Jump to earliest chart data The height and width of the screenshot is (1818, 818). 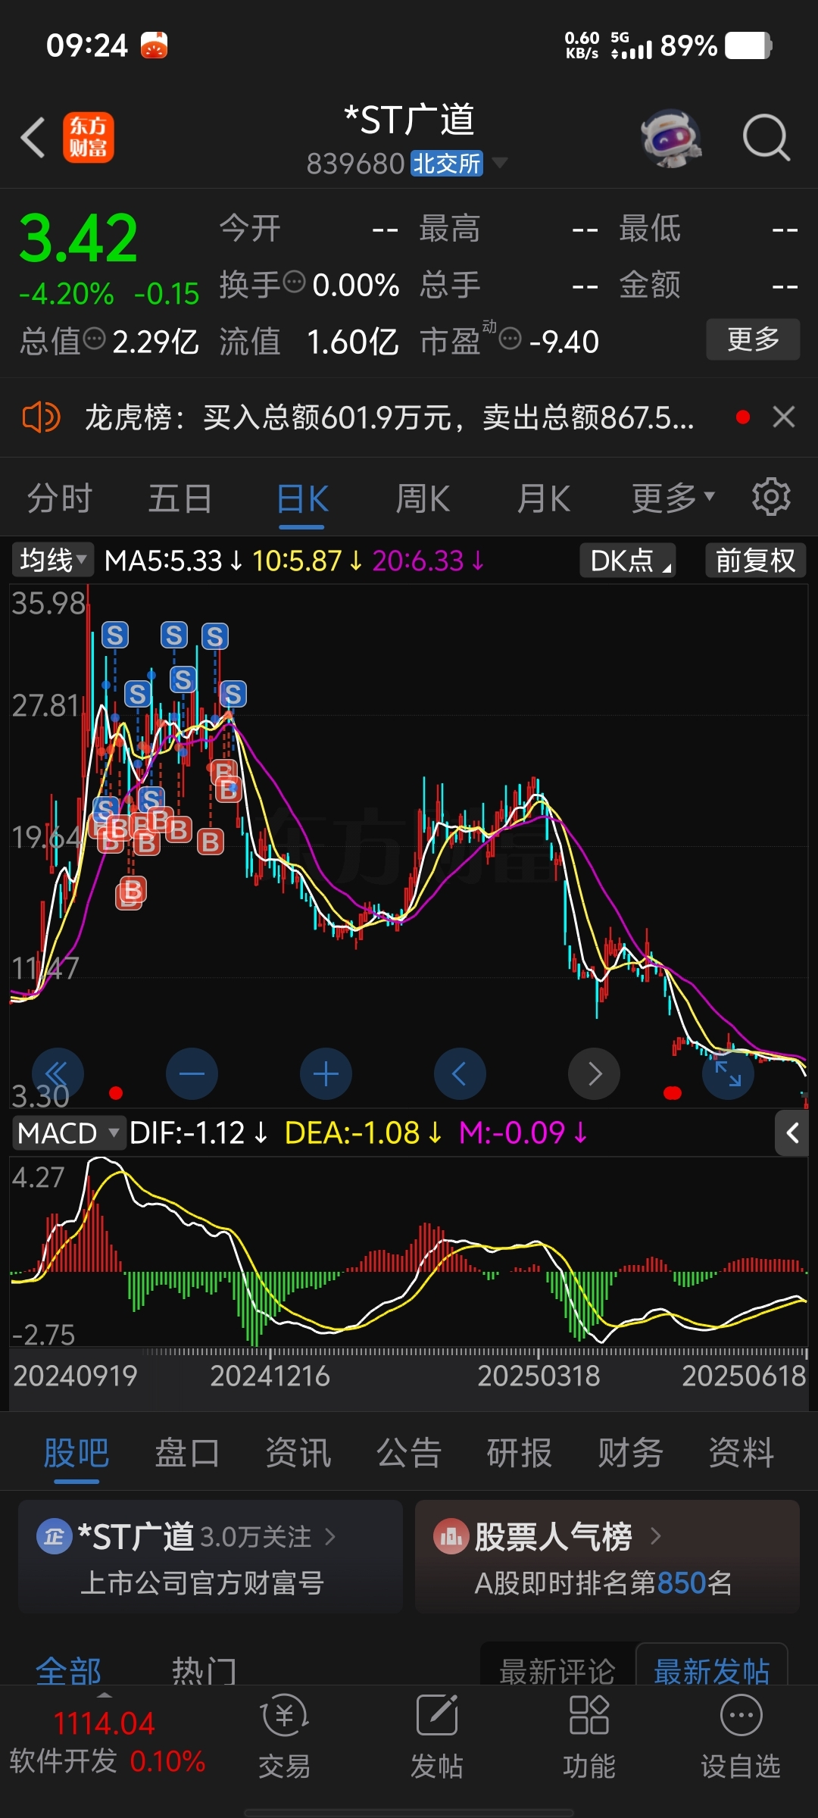coord(58,1073)
